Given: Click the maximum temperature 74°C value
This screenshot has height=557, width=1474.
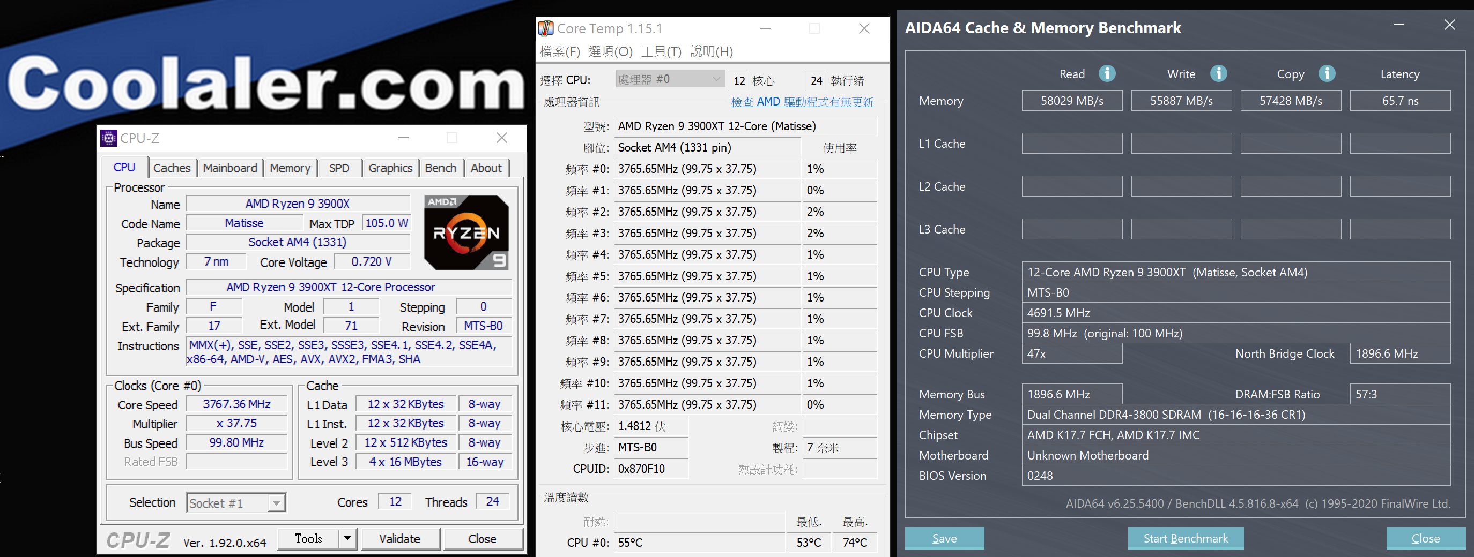Looking at the screenshot, I should (x=854, y=542).
